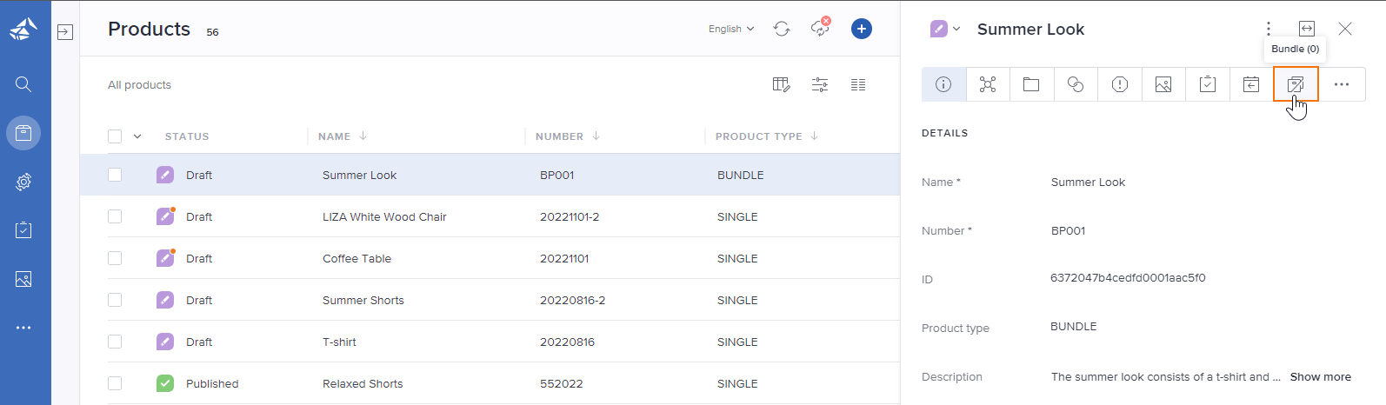Click the blue add product plus button

pyautogui.click(x=861, y=29)
